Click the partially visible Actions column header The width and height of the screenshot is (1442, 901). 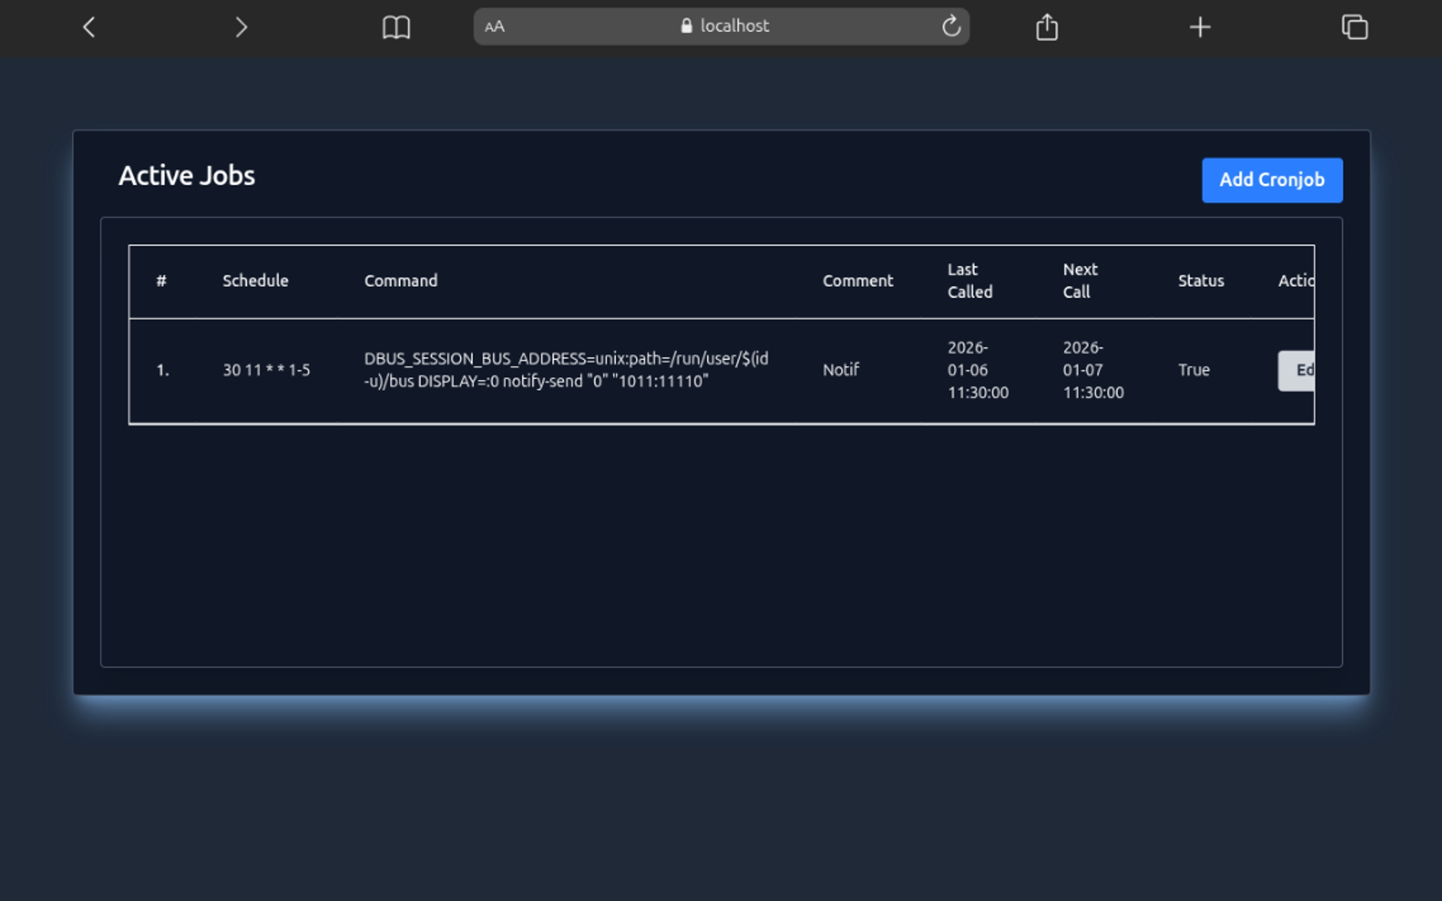tap(1296, 281)
